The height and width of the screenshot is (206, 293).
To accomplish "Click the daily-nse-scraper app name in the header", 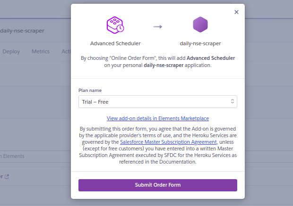I will 22,31.
